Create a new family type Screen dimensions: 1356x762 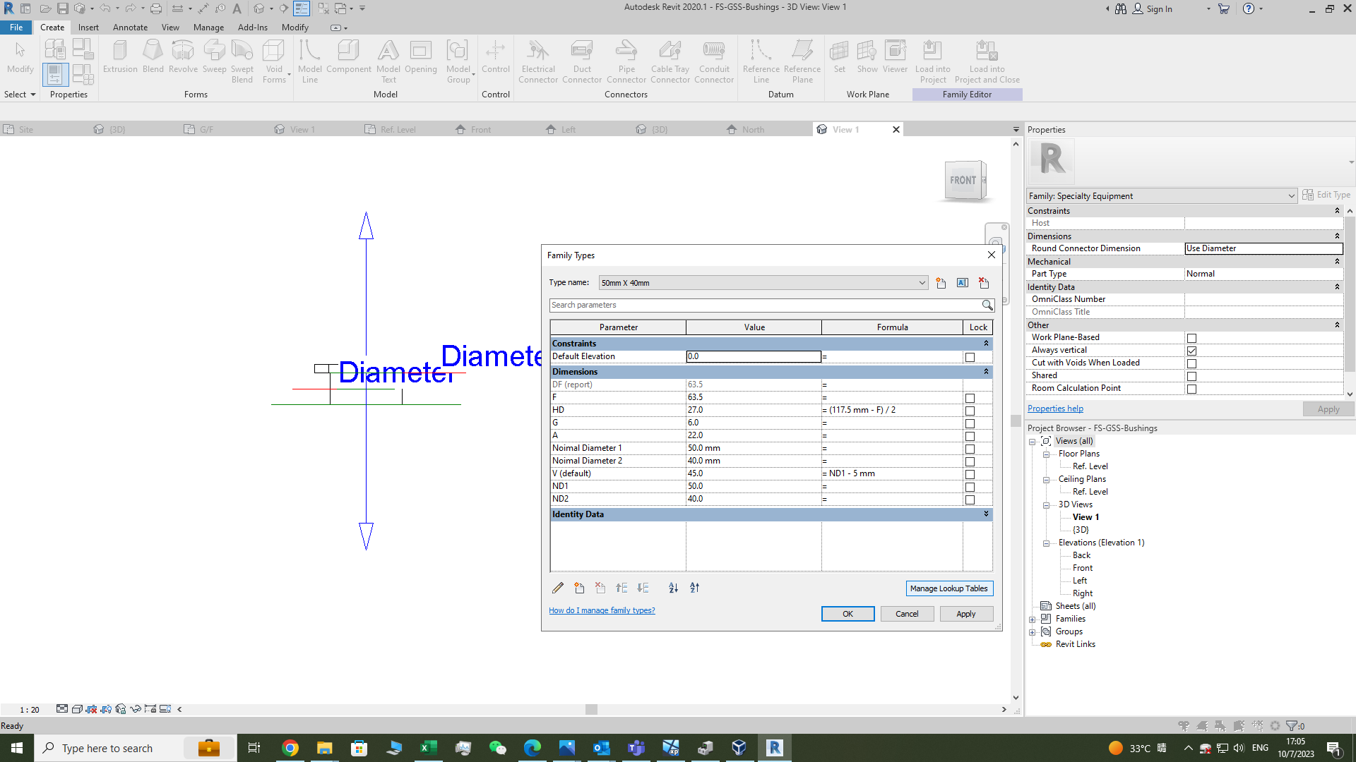click(941, 283)
